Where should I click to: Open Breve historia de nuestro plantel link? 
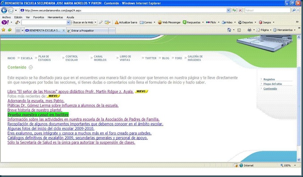point(35,110)
